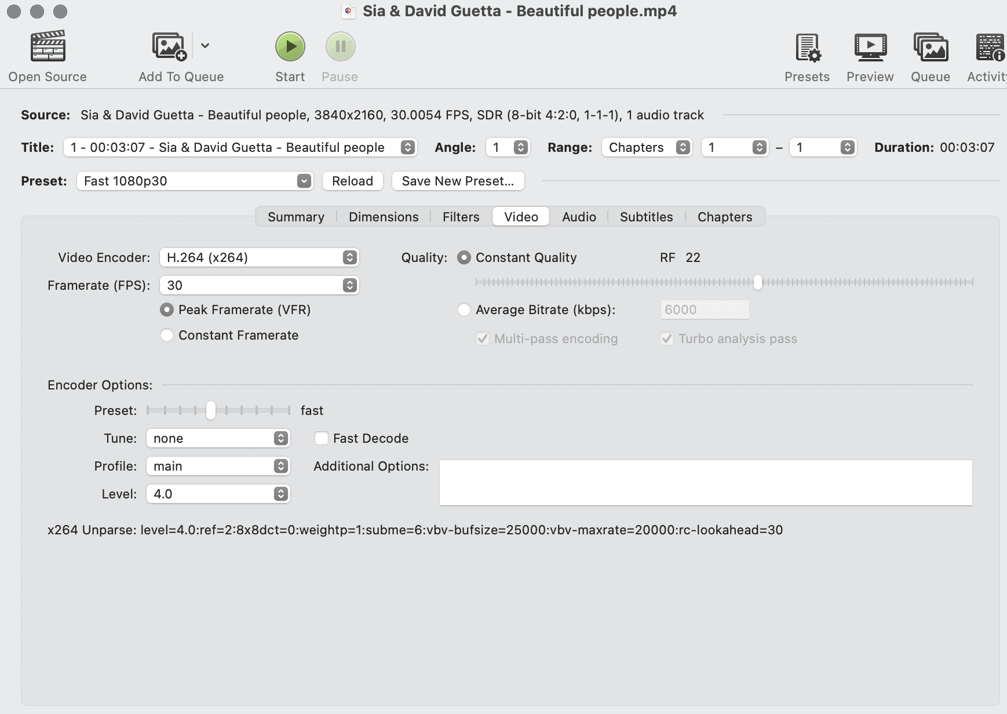Click the Reload preset button
The width and height of the screenshot is (1007, 714).
click(352, 181)
